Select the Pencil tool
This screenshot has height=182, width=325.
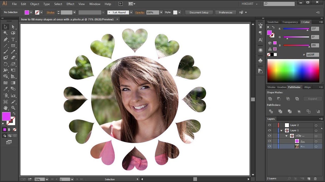pos(13,52)
